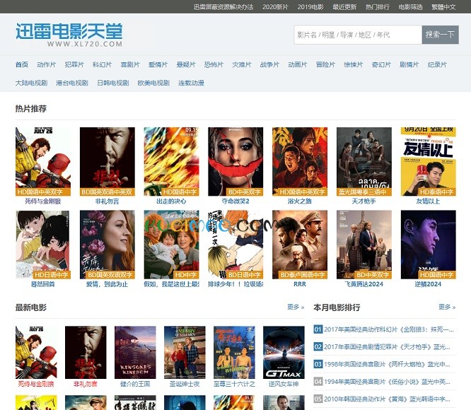
Task: Open the 天才枪手 poster
Action: point(364,161)
